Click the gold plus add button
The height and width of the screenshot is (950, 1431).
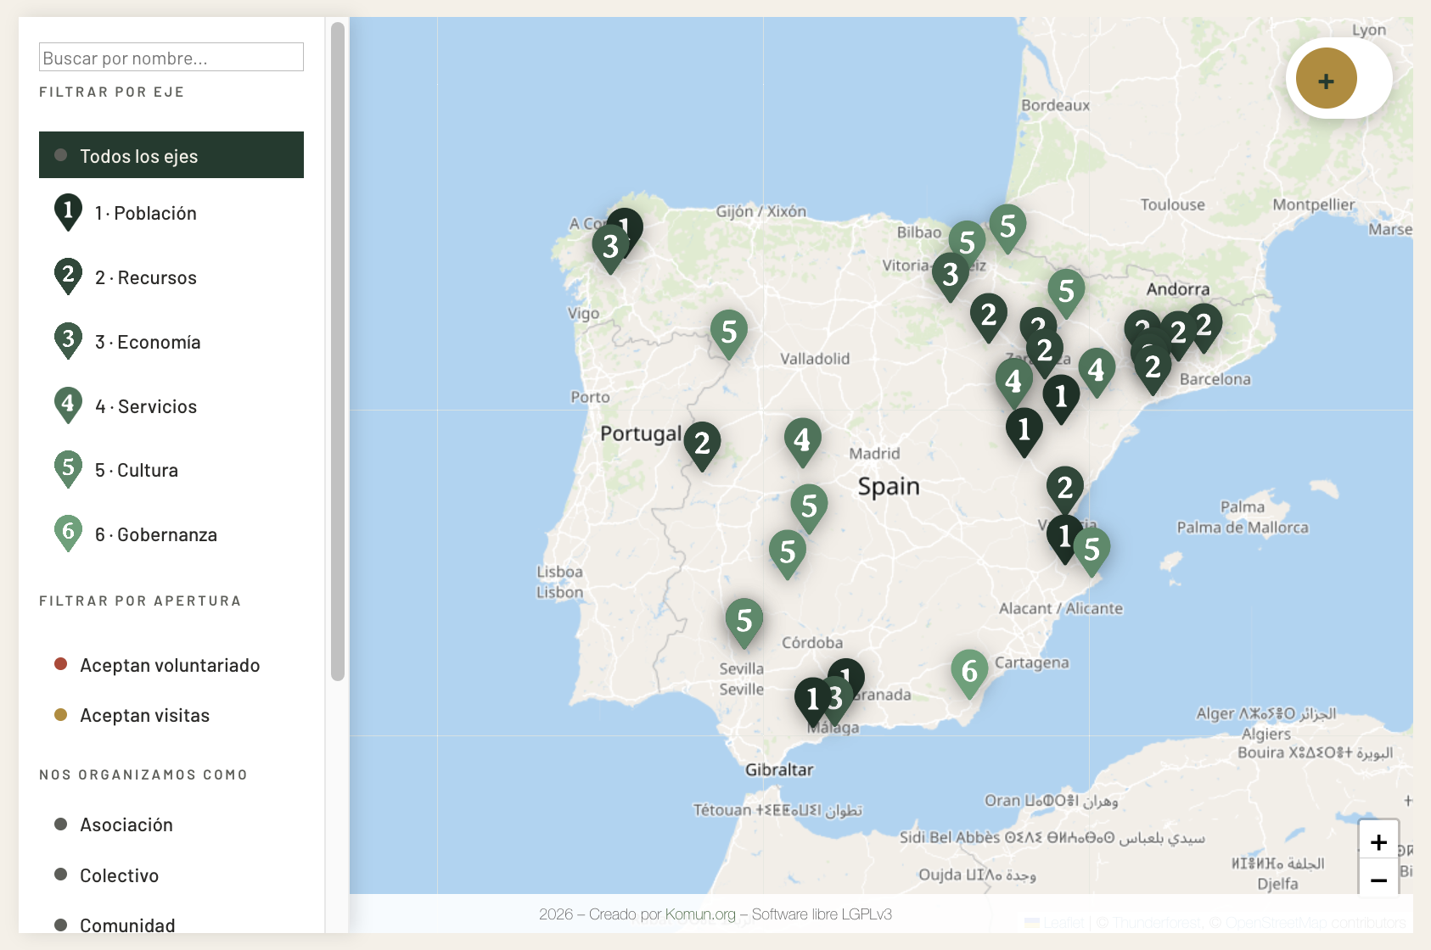pos(1327,79)
